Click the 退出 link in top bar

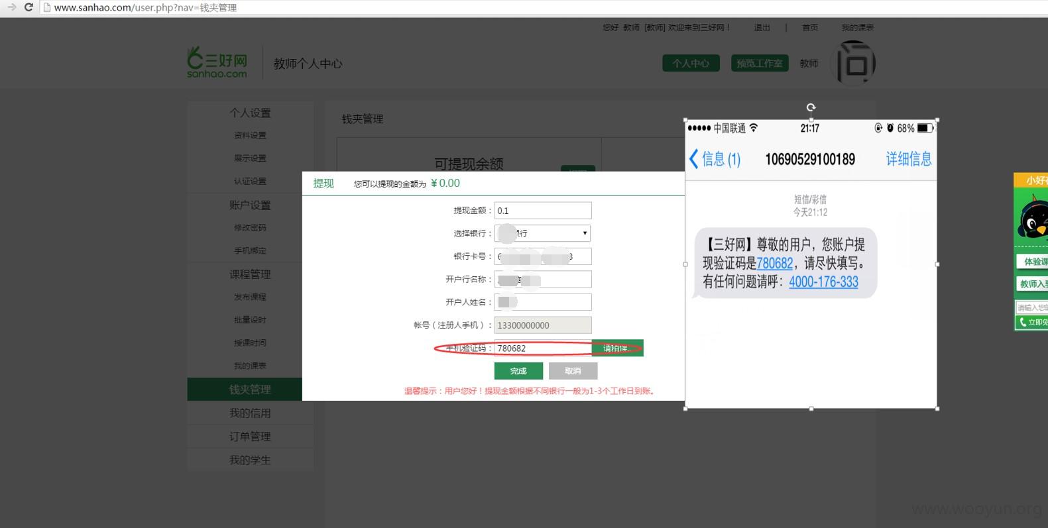762,28
